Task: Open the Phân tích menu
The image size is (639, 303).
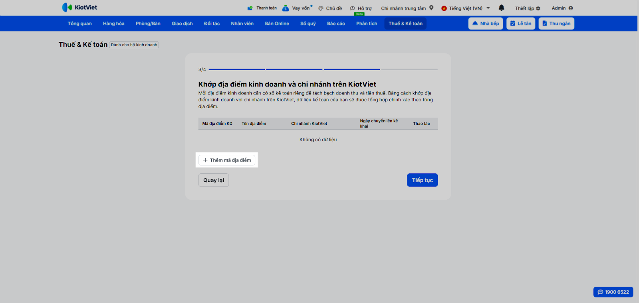Action: (x=367, y=24)
